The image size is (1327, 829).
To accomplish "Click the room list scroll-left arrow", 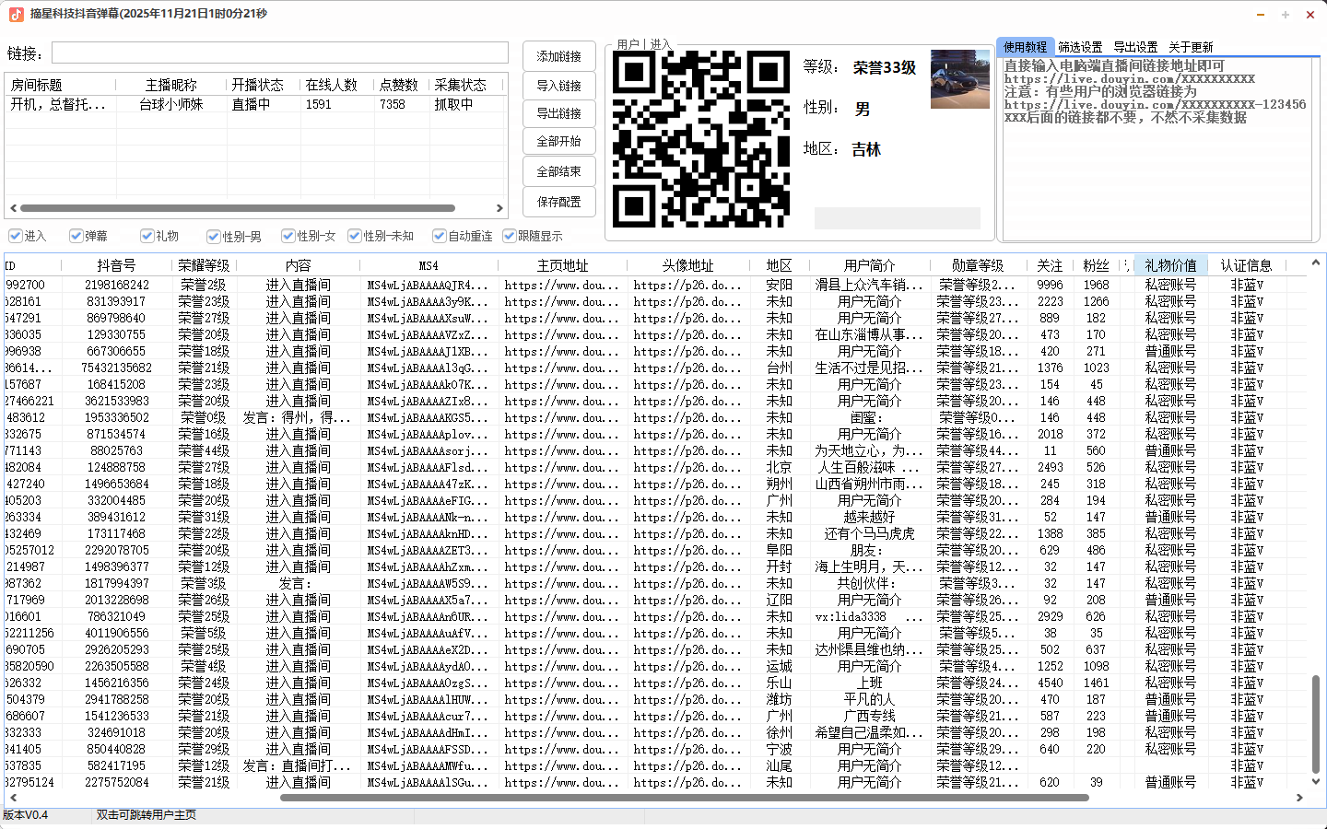I will point(13,208).
